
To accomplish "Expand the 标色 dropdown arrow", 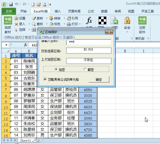I will (64, 24).
